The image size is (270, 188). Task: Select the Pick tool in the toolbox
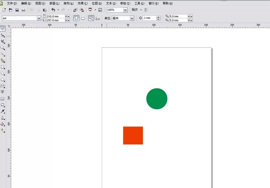(x=3, y=29)
